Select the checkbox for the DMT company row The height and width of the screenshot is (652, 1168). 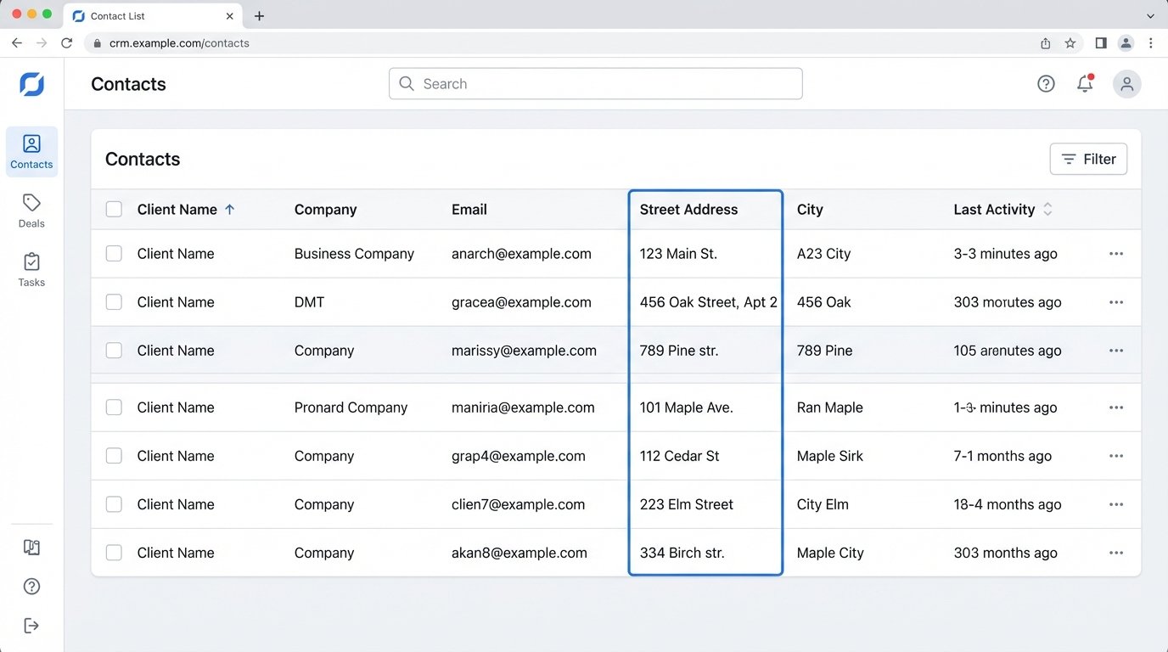[x=114, y=301]
